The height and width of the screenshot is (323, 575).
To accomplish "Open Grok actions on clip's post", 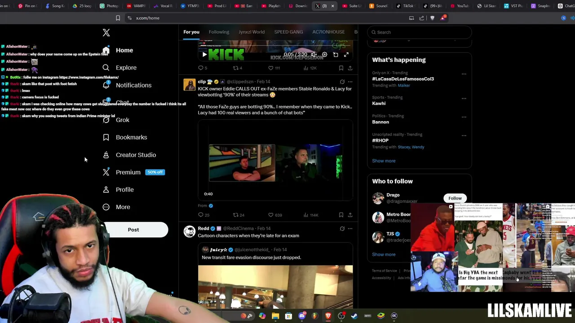I will [x=342, y=82].
